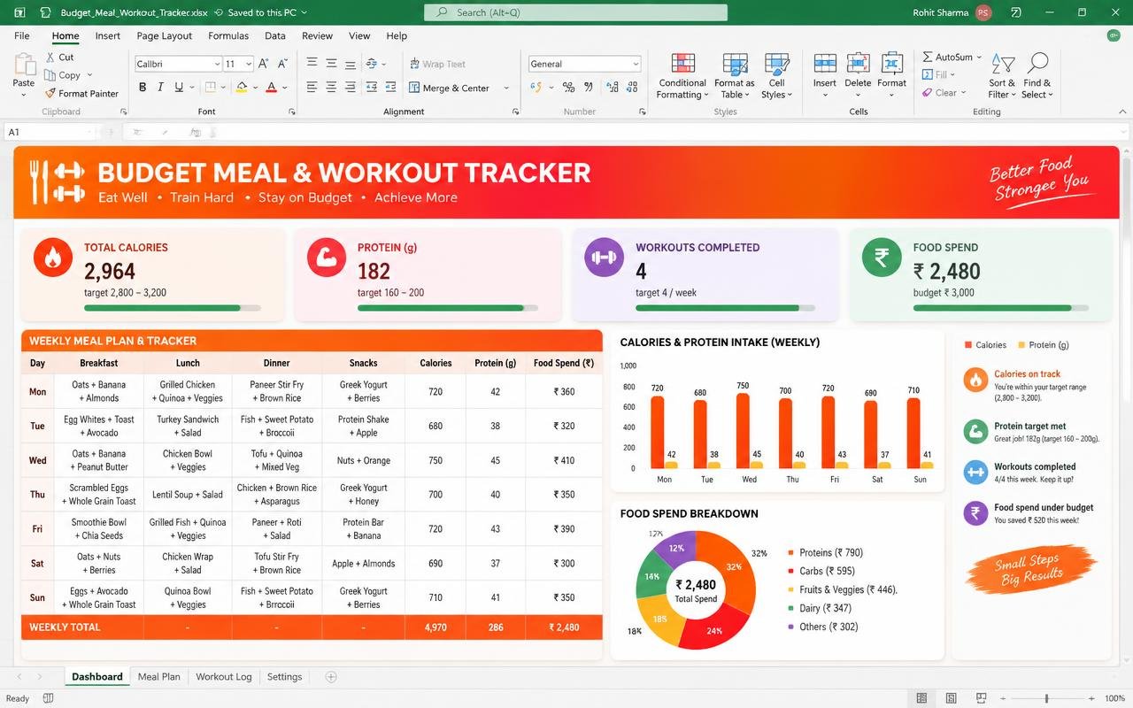Open Cell Styles gallery
1133x708 pixels.
pos(776,76)
